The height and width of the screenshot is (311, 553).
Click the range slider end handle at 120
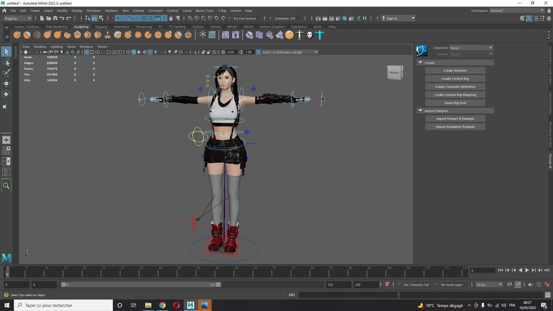(218, 285)
